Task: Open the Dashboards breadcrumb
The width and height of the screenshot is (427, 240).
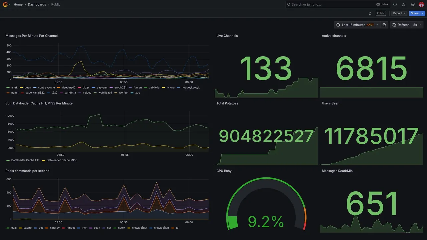Action: pos(37,4)
